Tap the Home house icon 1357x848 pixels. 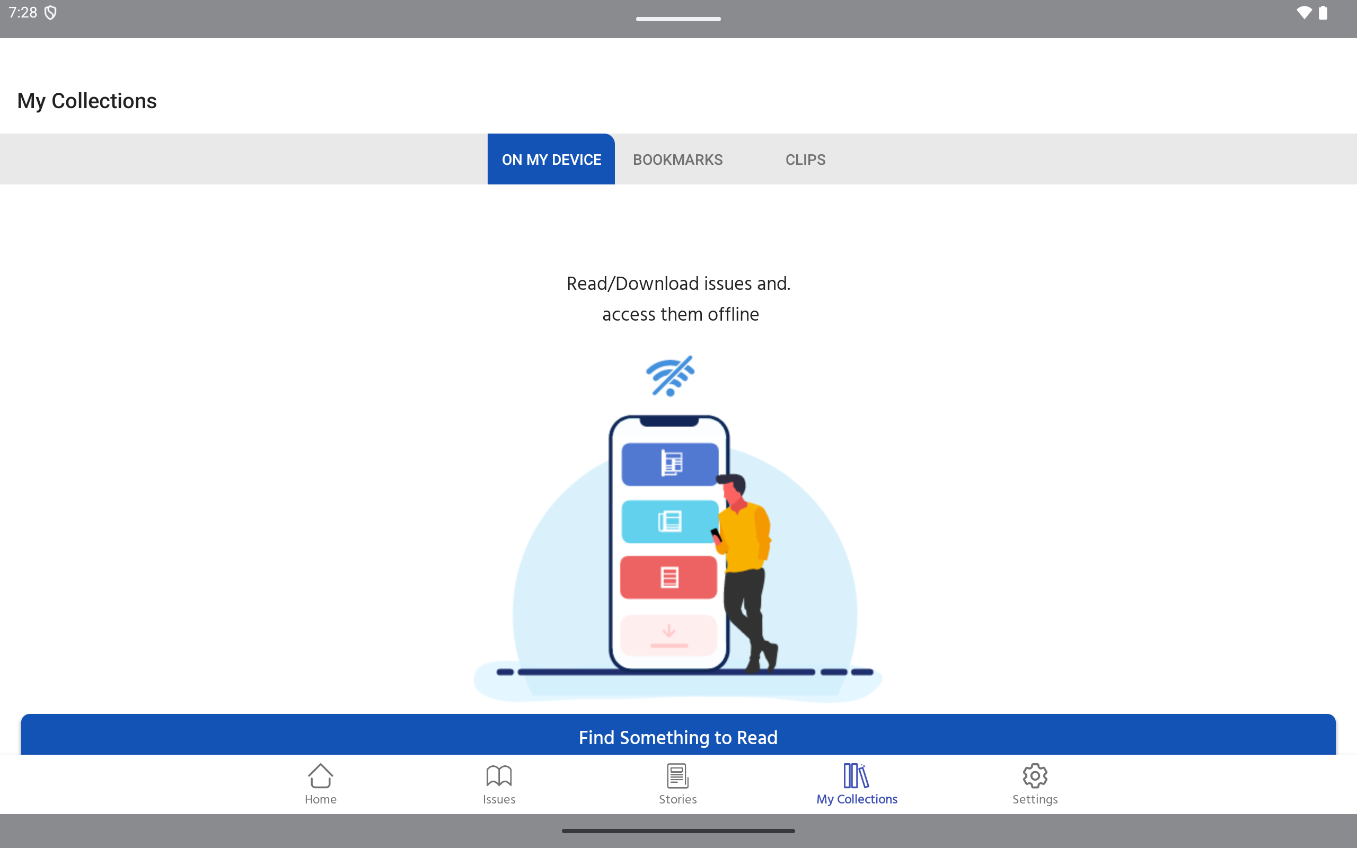tap(320, 775)
